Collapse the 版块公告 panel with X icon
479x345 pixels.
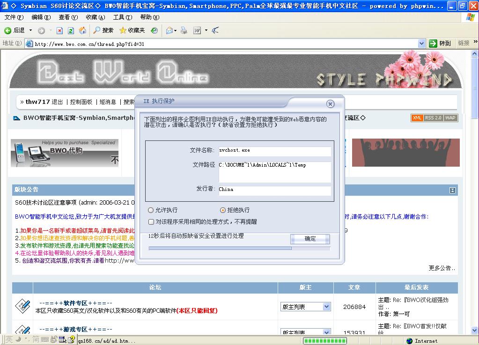(x=452, y=190)
